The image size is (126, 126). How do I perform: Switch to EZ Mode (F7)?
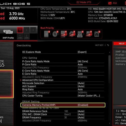[84, 2]
